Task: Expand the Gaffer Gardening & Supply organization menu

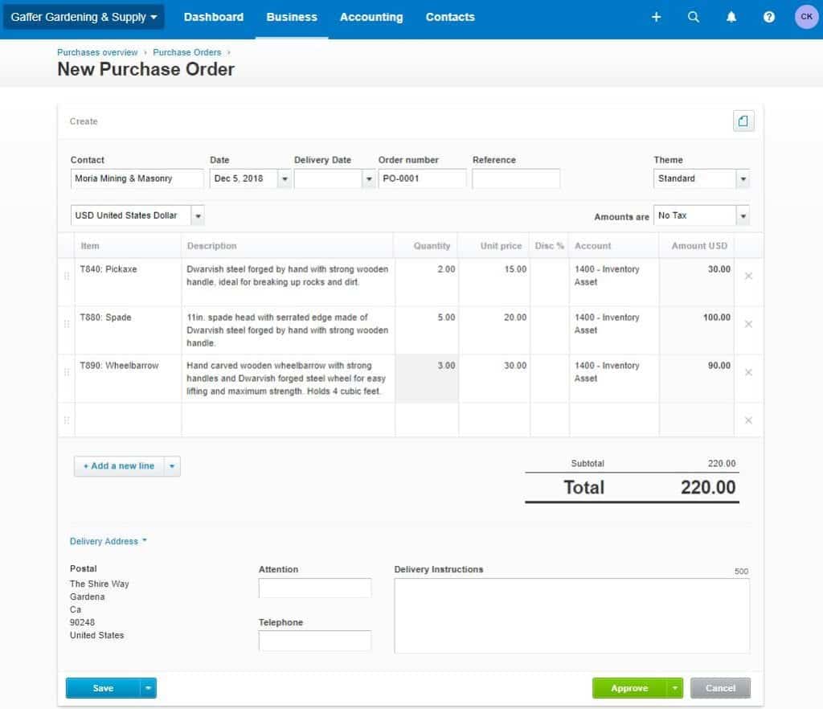Action: coord(84,16)
